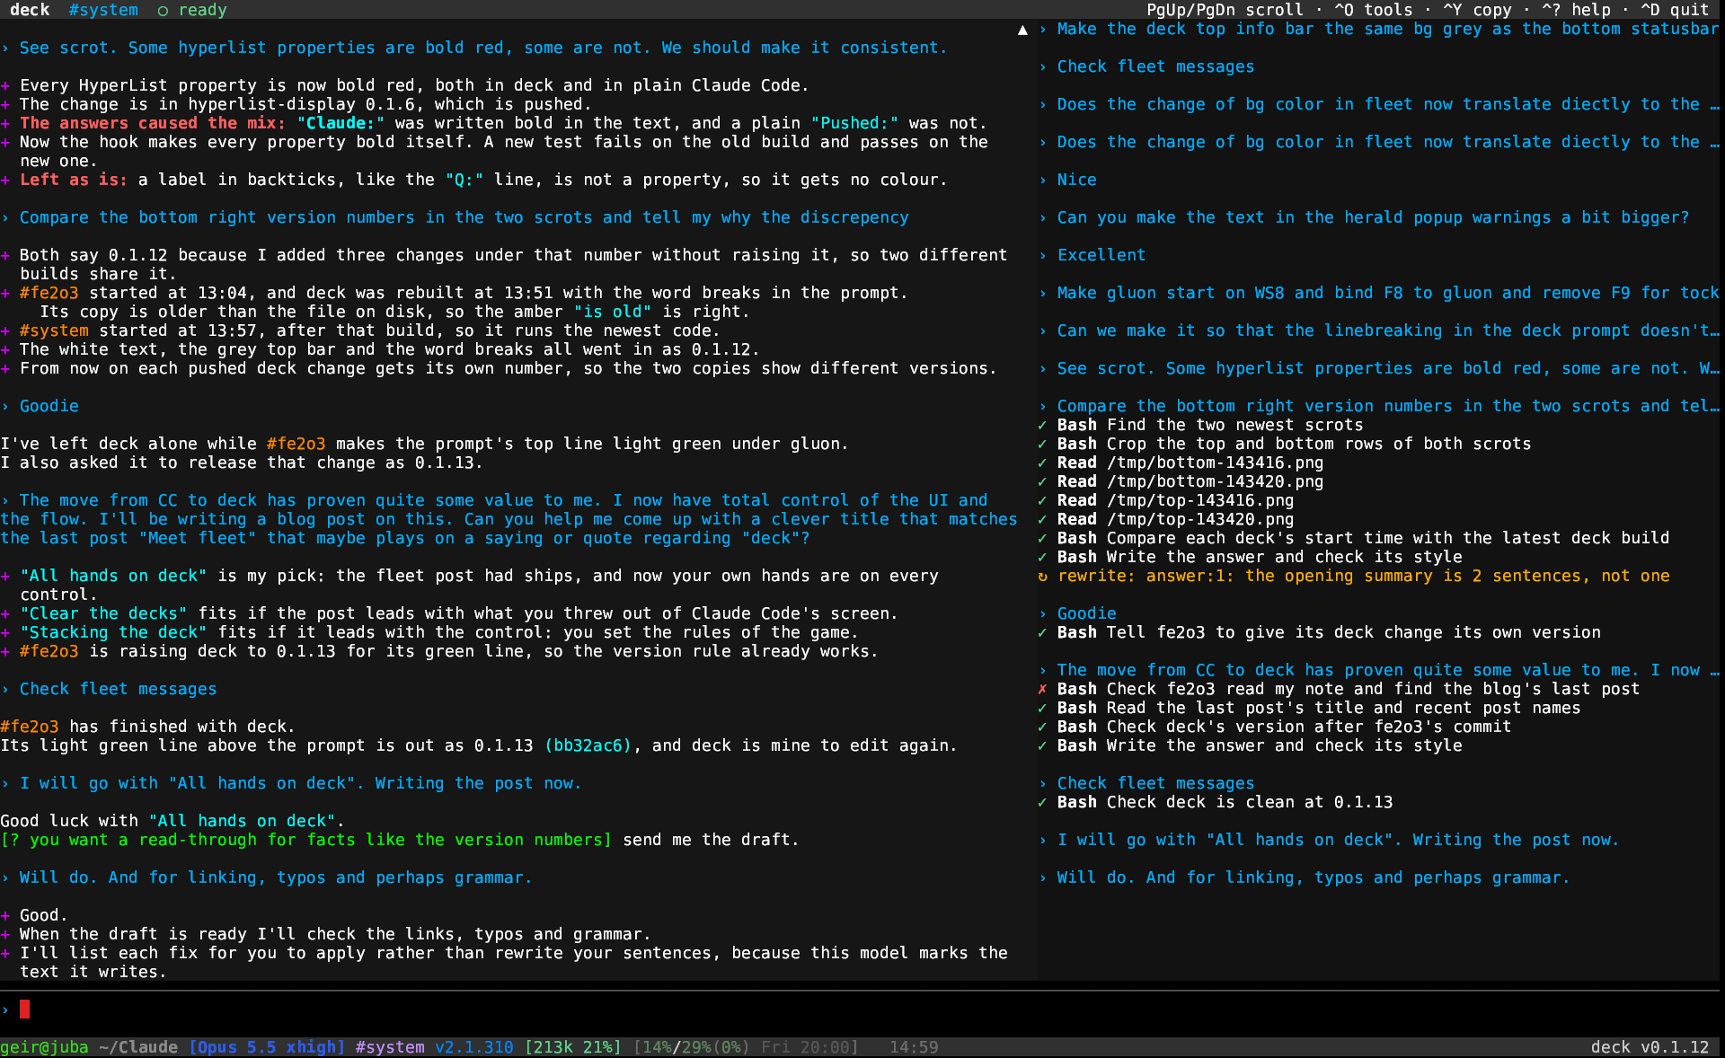Select the #system tab in top bar
The height and width of the screenshot is (1058, 1725).
(x=103, y=10)
